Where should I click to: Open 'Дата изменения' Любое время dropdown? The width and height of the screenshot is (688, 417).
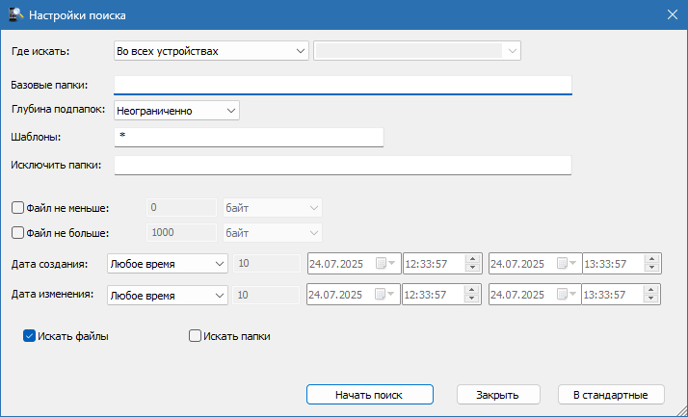(168, 295)
